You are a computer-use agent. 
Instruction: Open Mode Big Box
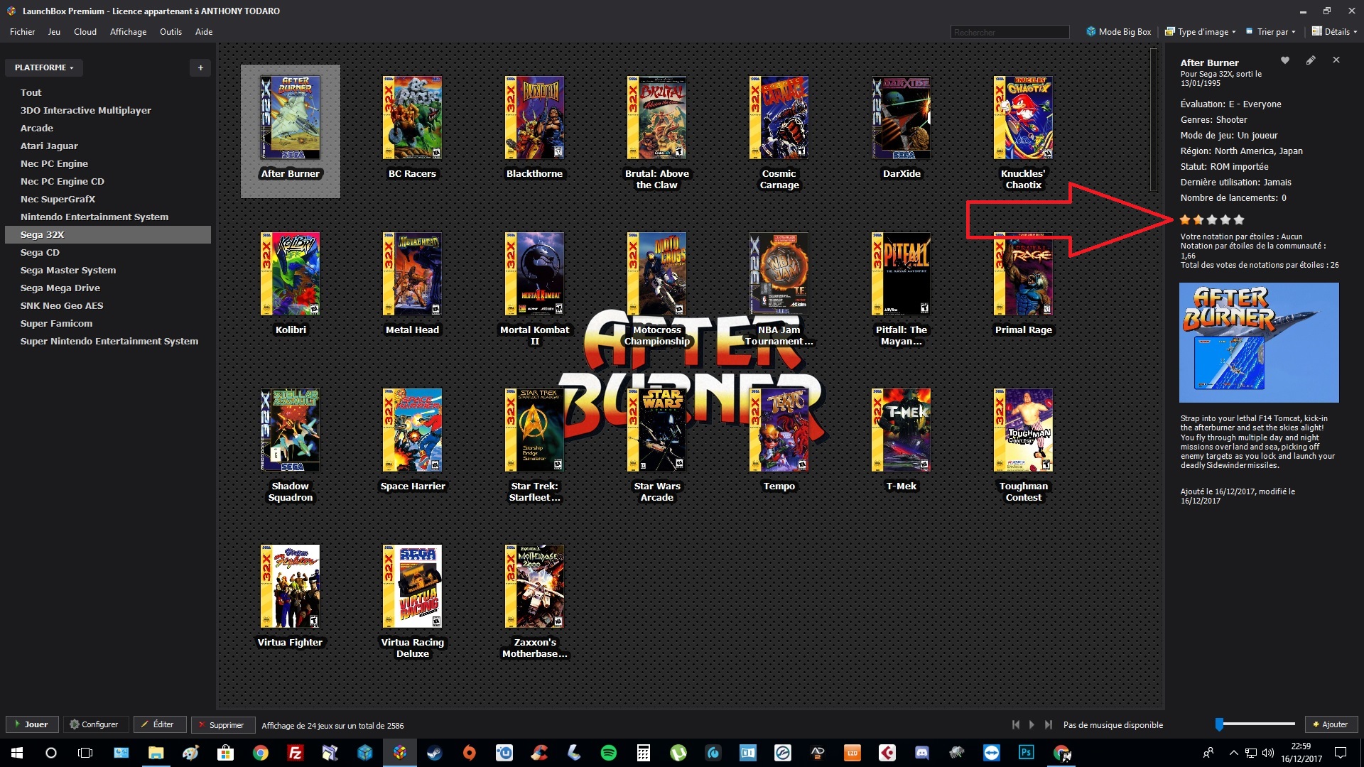point(1118,32)
